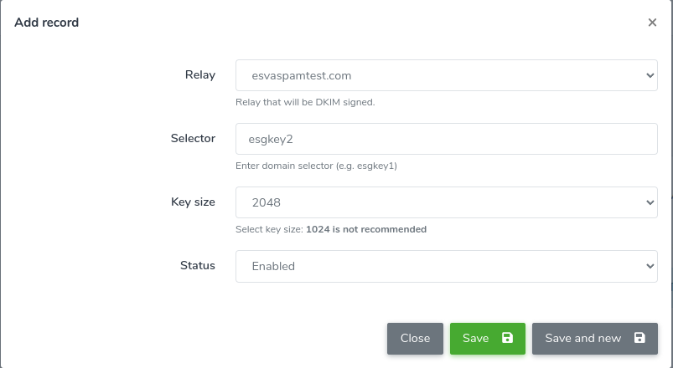Viewport: 673px width, 368px height.
Task: Open the Key size select showing 2048
Action: click(447, 202)
